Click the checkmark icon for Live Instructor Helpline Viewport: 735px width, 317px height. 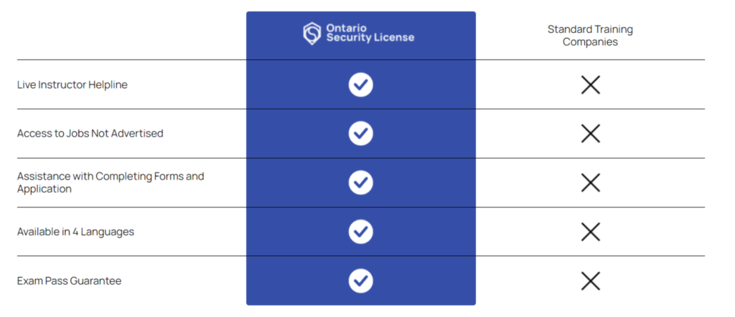click(360, 84)
